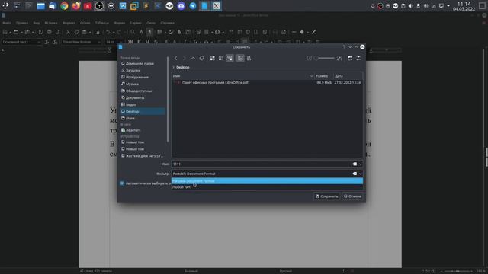The width and height of the screenshot is (488, 274).
Task: Toggle the inline preview button
Action: tap(240, 58)
